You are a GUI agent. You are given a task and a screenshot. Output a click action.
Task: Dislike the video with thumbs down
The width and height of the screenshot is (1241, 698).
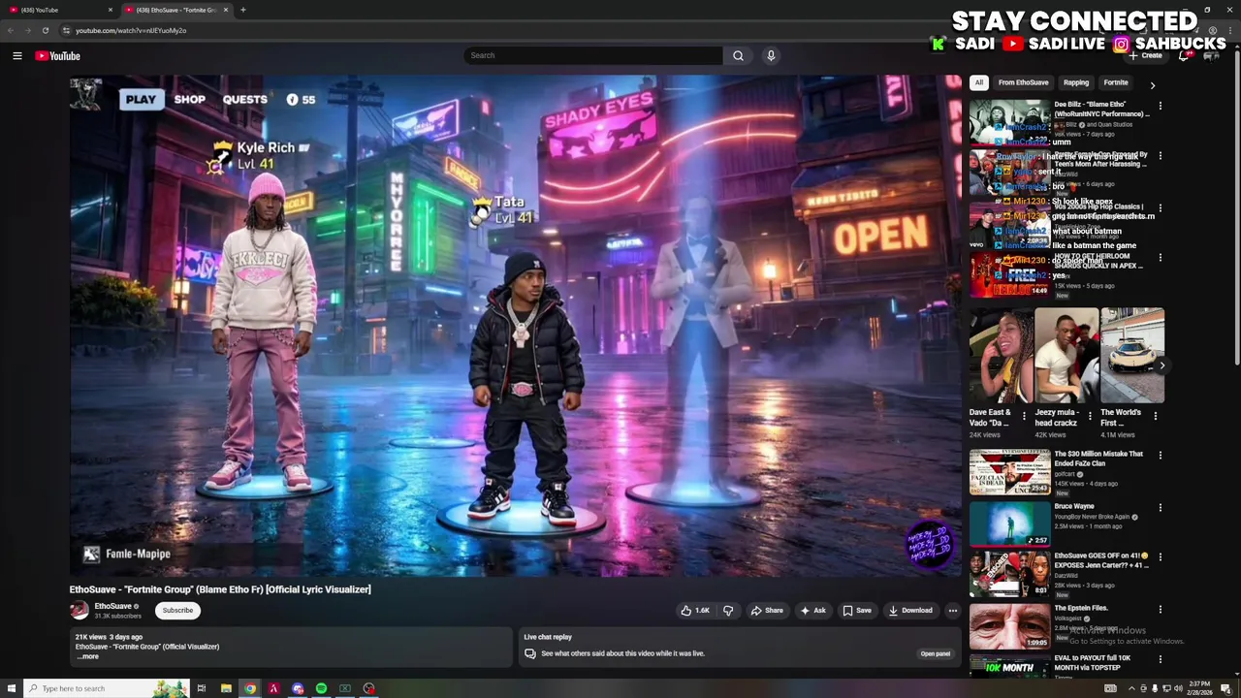(728, 611)
